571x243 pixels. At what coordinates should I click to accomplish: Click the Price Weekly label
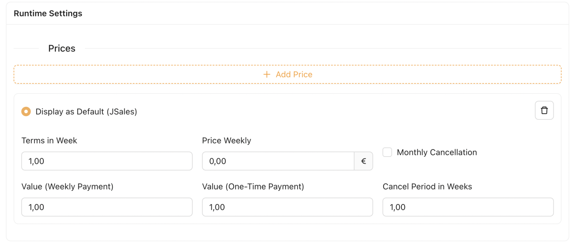(226, 141)
